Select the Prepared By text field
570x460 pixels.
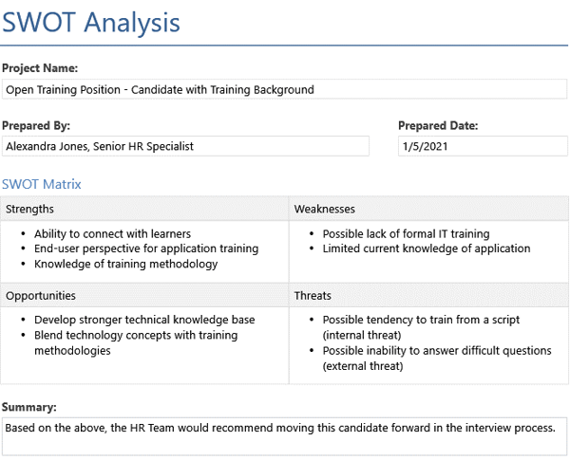185,146
